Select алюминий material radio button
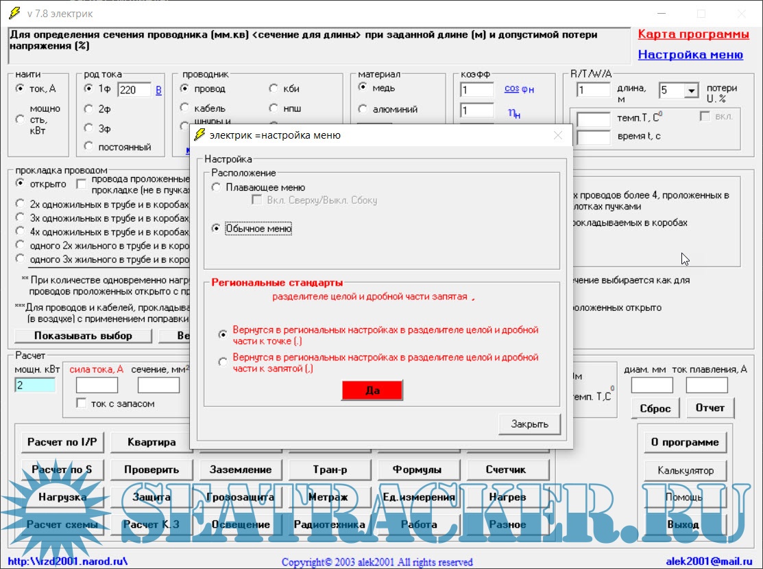Viewport: 763px width, 569px height. (x=363, y=109)
